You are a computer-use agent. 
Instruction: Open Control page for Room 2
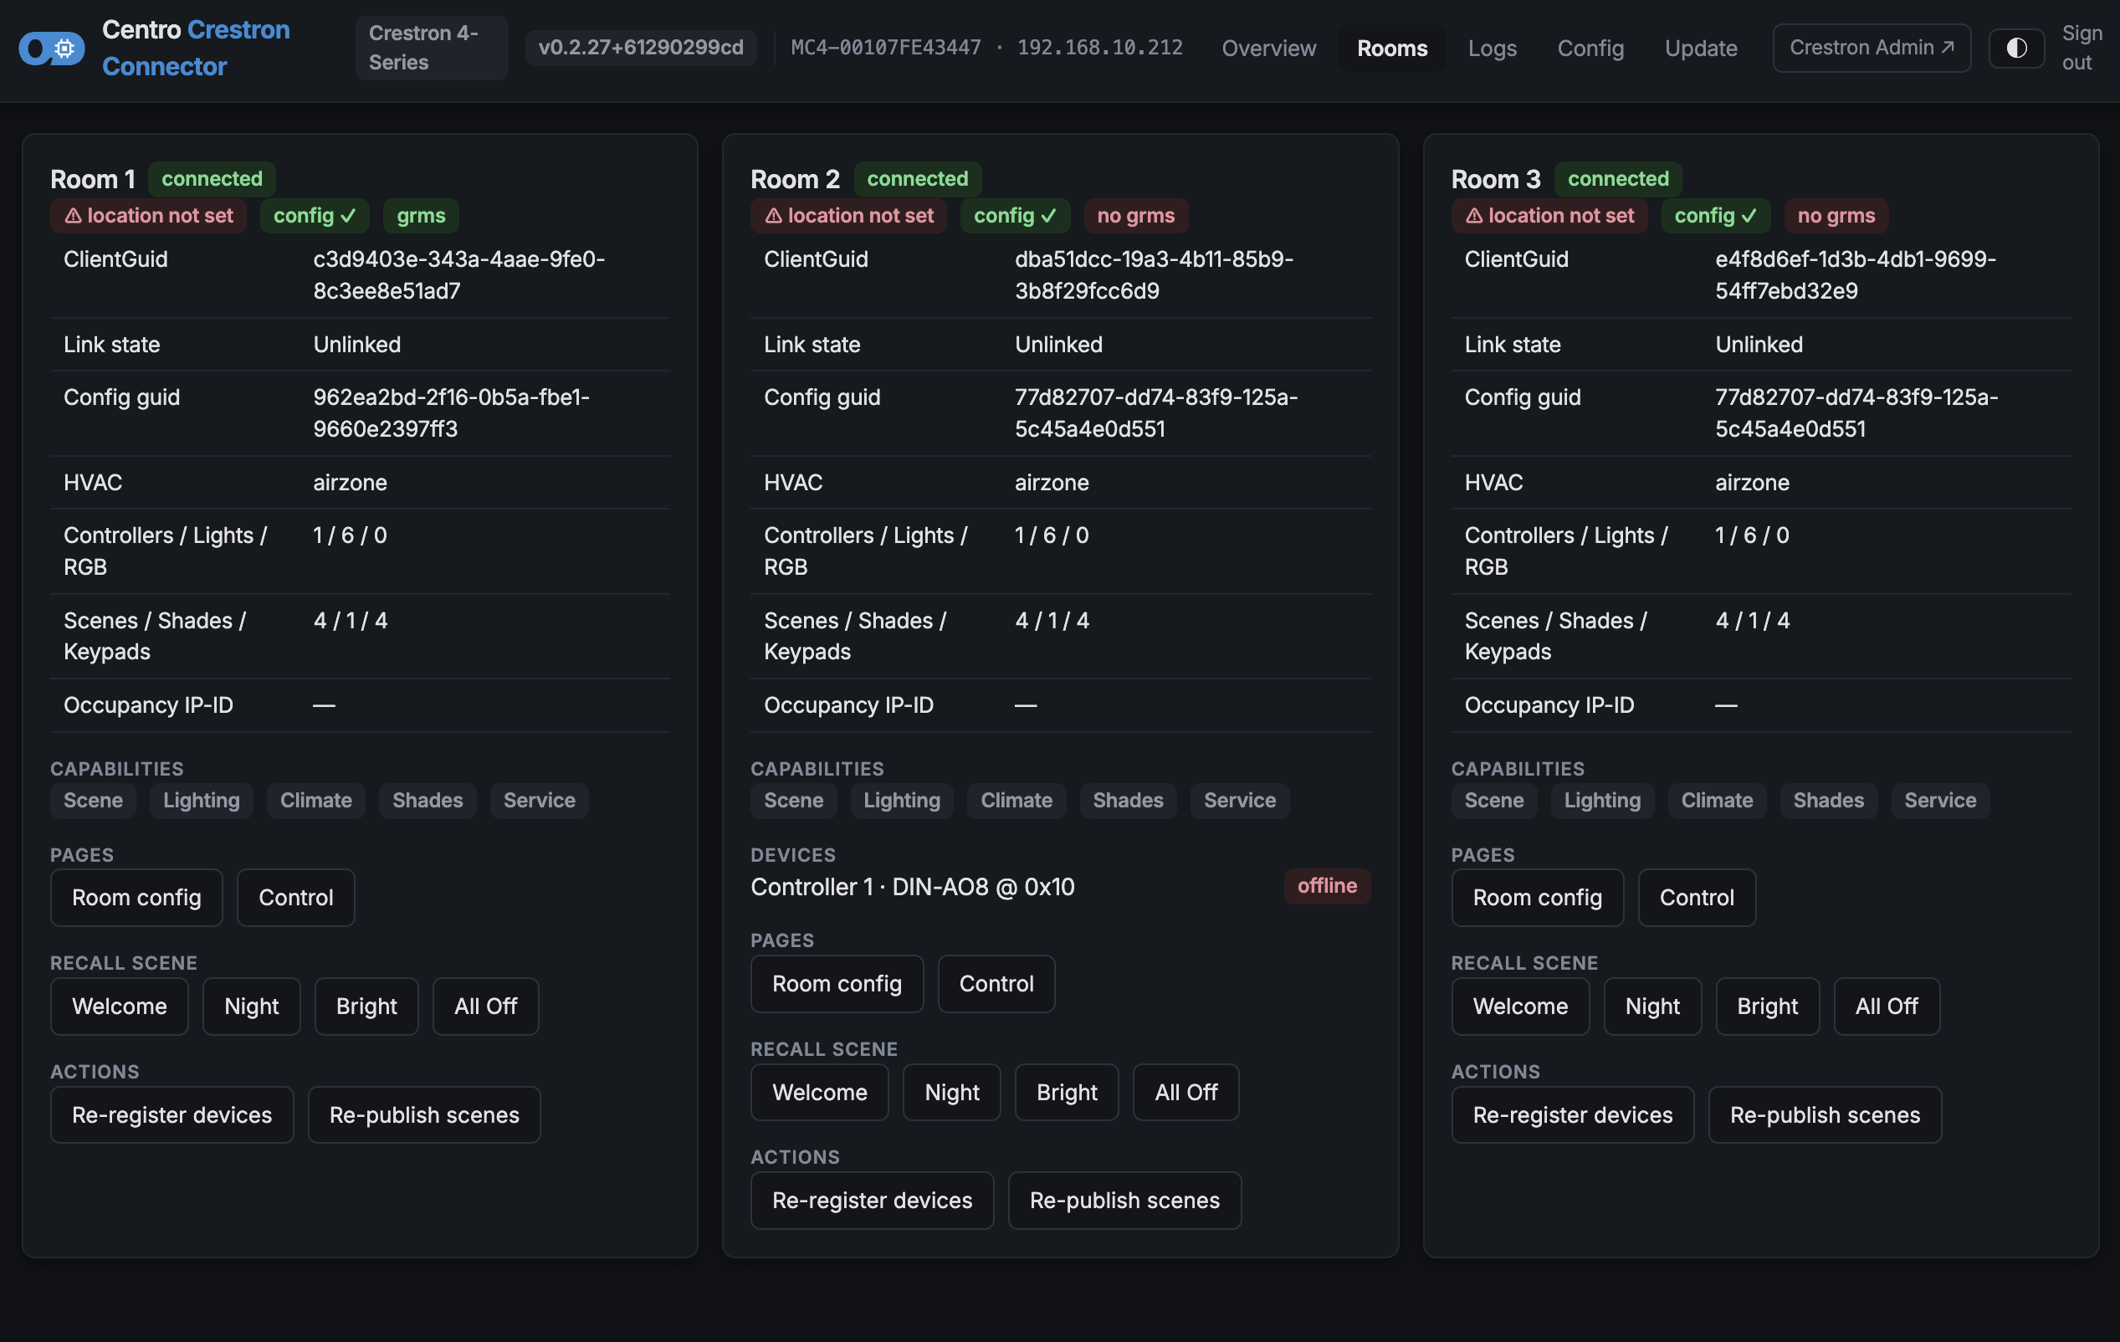pyautogui.click(x=996, y=984)
